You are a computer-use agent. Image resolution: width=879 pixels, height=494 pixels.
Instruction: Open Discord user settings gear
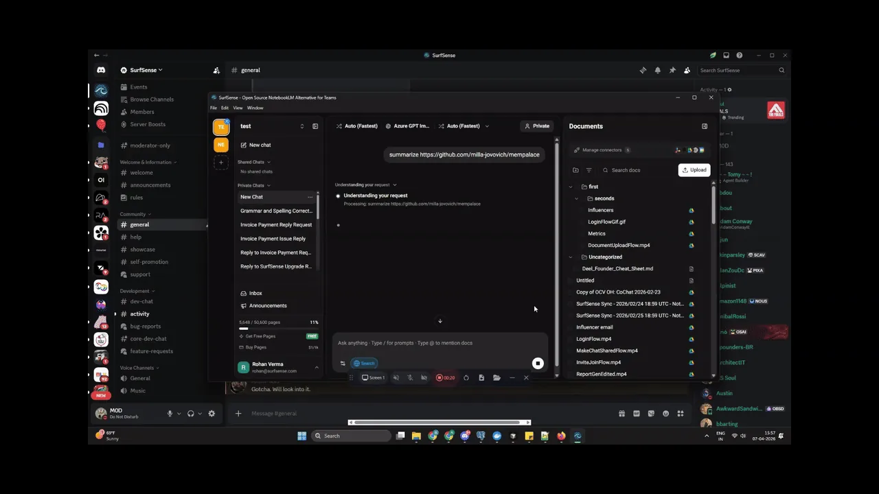point(212,414)
